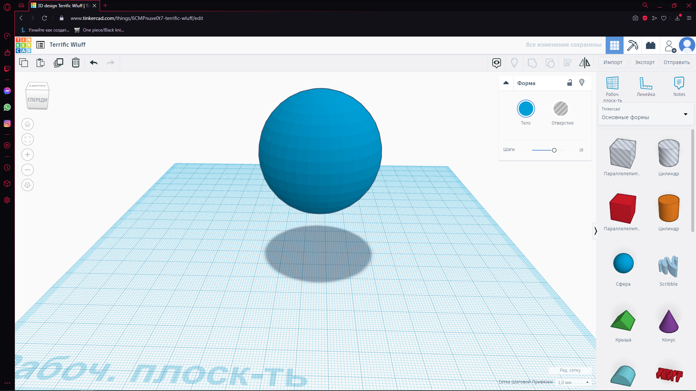Switch to the Blocks (Minecraft pickaxe) mode

coord(633,45)
